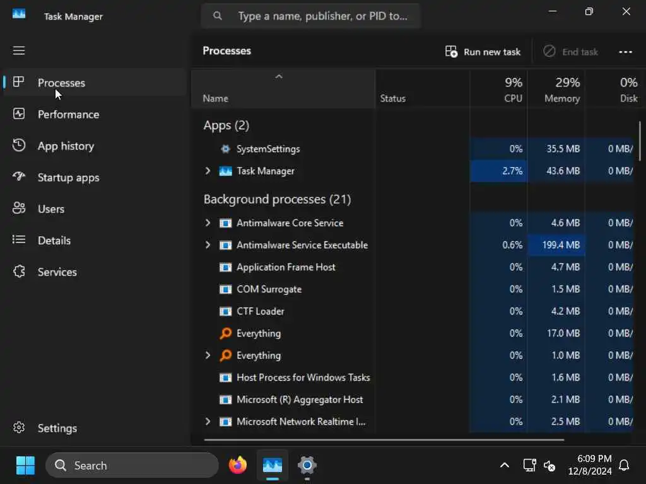Click Run new task button
The width and height of the screenshot is (646, 484).
(x=483, y=52)
